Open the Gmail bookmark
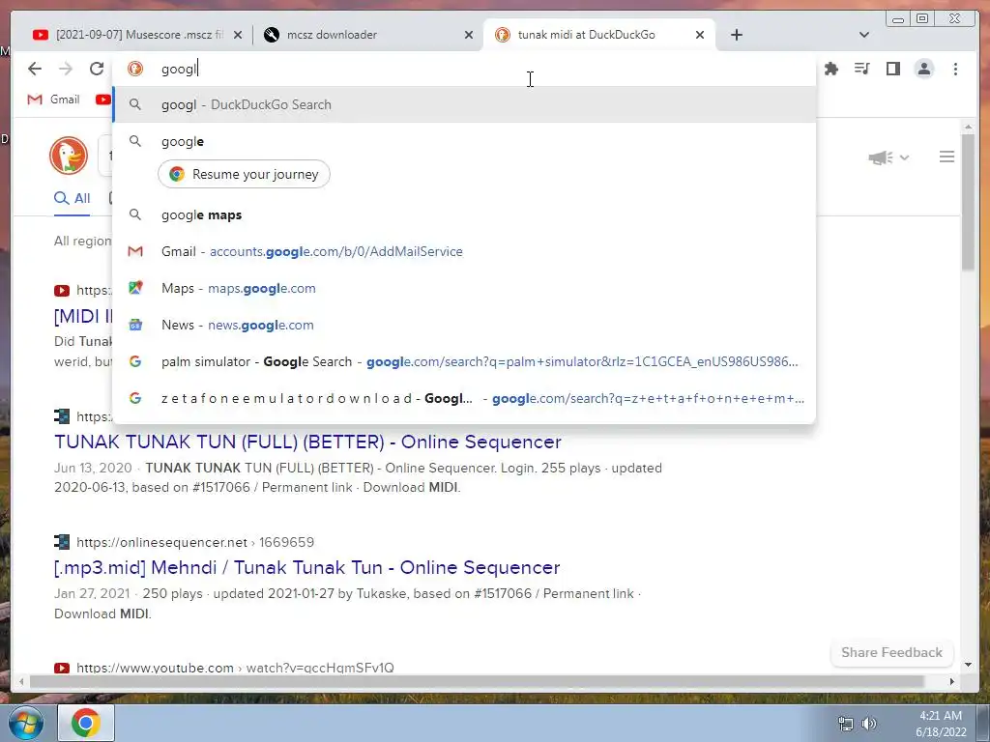Screen dimensions: 990x742 [54, 100]
